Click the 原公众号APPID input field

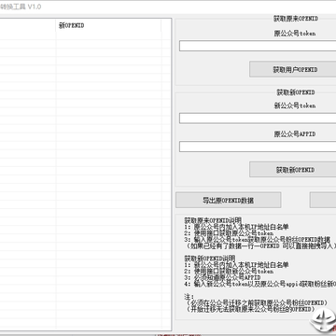(258, 147)
